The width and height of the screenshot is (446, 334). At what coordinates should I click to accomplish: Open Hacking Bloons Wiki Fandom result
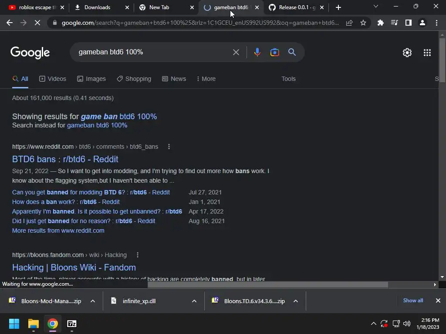tap(74, 267)
